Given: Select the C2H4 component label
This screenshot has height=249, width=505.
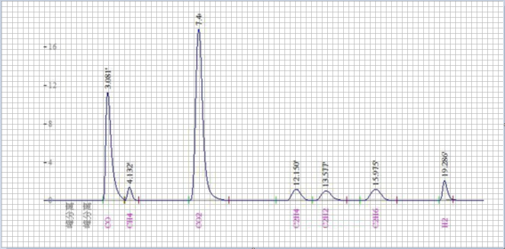Looking at the screenshot, I should click(297, 221).
